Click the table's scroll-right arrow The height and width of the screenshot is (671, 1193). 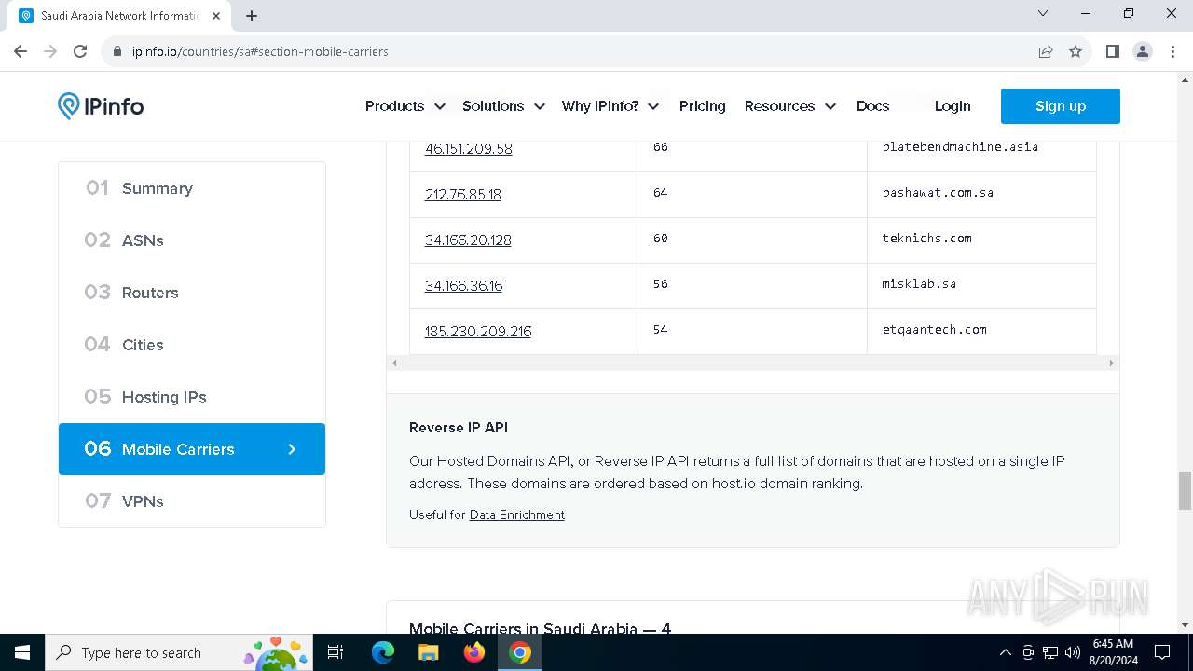coord(1111,363)
